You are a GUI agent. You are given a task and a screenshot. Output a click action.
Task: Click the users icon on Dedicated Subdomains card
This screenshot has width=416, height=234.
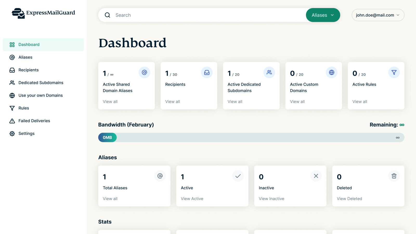pyautogui.click(x=269, y=72)
